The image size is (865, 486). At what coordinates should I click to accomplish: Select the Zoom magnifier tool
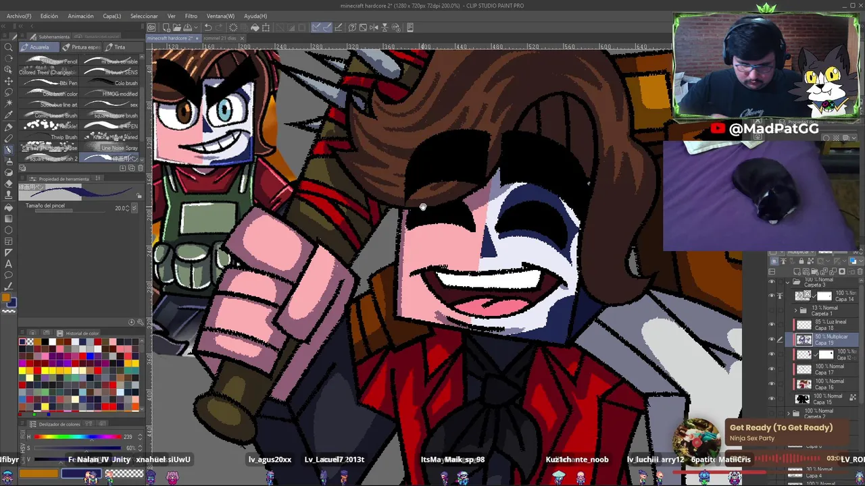click(9, 47)
